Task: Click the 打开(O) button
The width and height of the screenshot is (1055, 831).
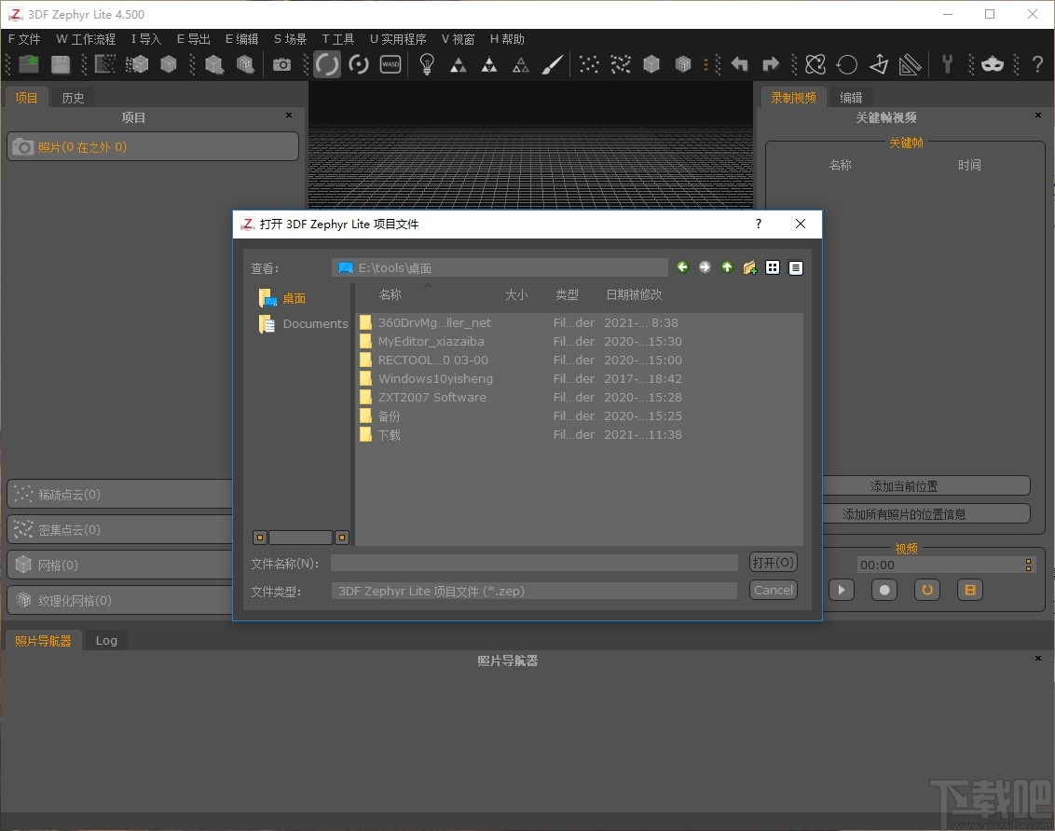Action: [774, 563]
